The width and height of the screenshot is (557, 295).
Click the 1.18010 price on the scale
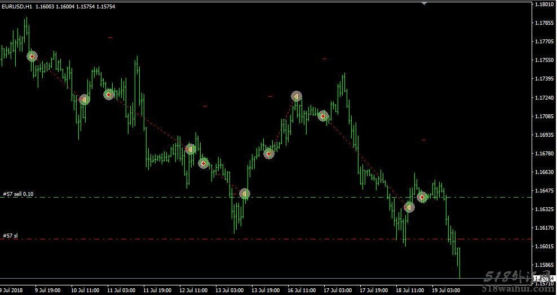click(x=544, y=5)
